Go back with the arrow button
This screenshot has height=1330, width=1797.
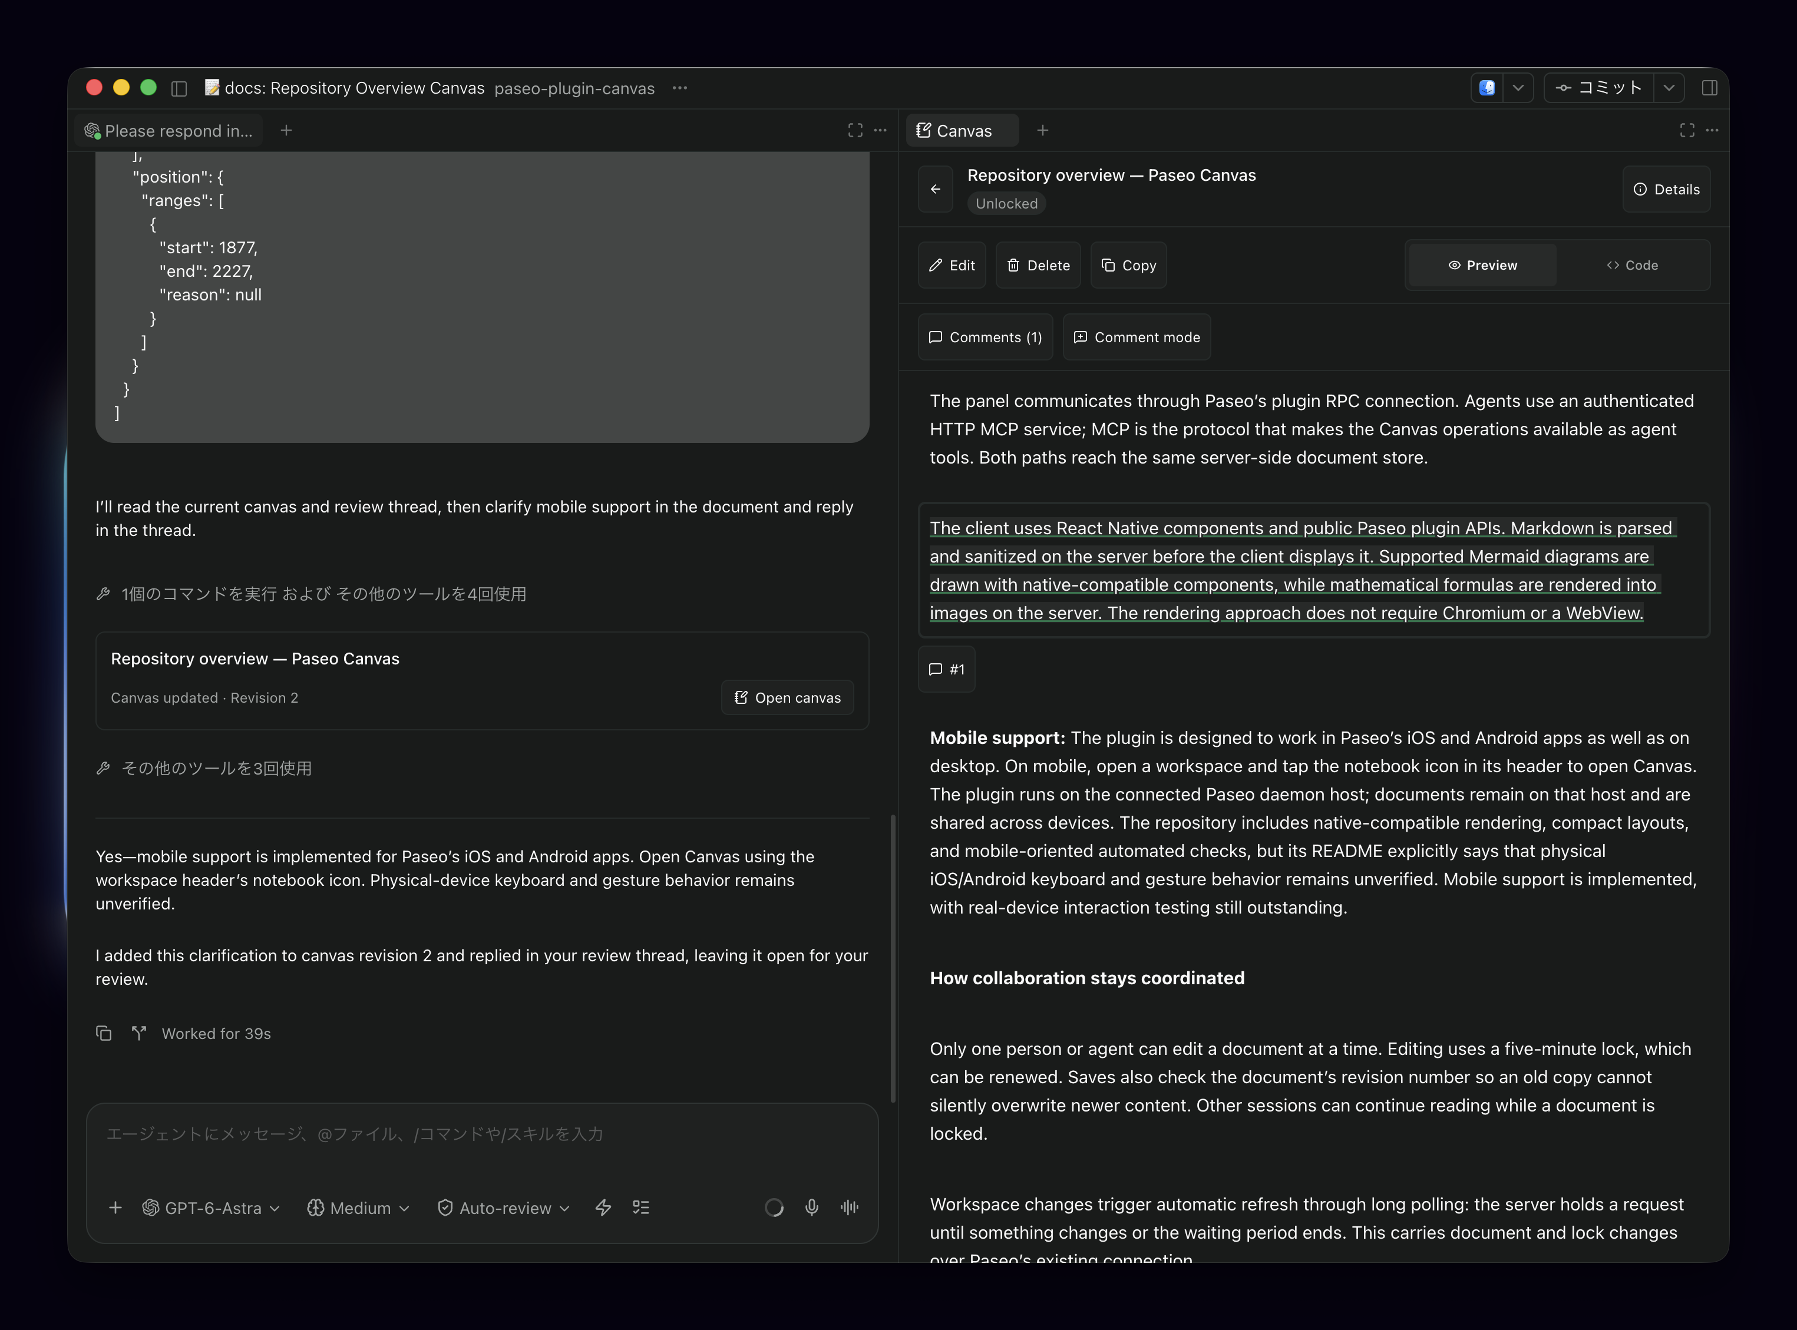[936, 189]
